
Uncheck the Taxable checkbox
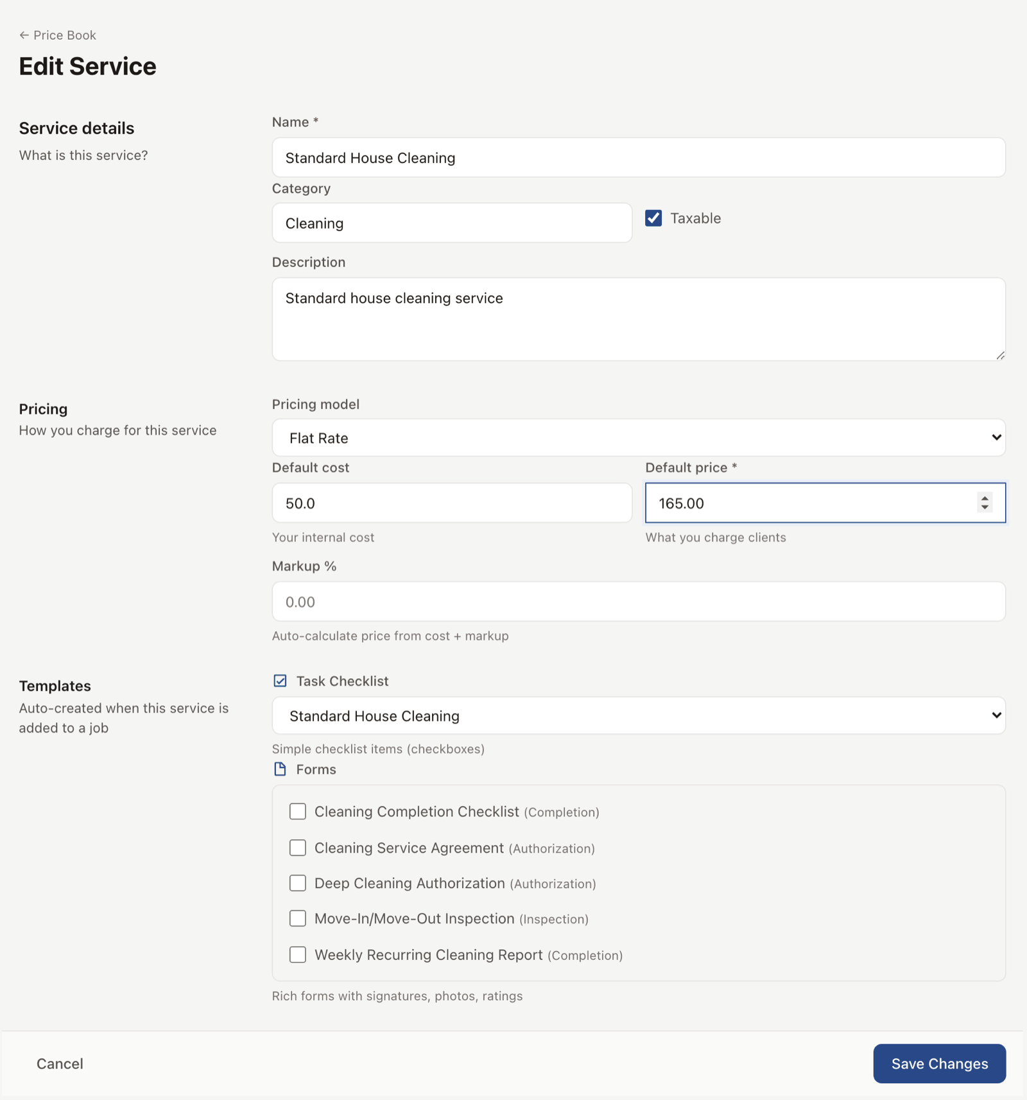pyautogui.click(x=653, y=218)
